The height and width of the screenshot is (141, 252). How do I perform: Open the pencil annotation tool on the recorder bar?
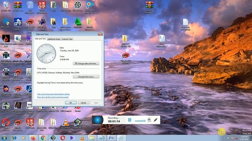pyautogui.click(x=156, y=120)
